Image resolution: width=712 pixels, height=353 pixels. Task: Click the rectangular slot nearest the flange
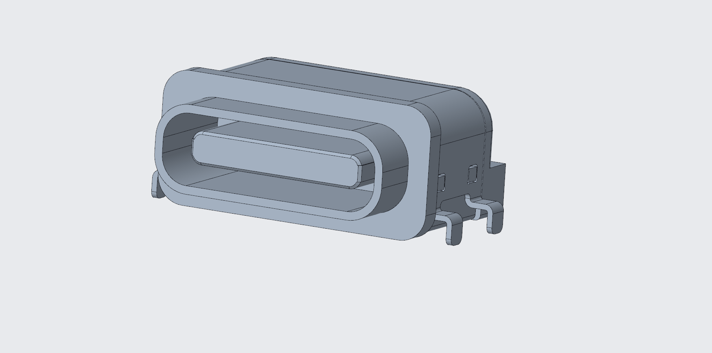pos(441,182)
